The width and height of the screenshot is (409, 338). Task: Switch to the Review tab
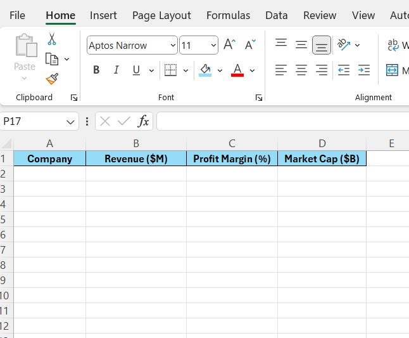click(320, 15)
